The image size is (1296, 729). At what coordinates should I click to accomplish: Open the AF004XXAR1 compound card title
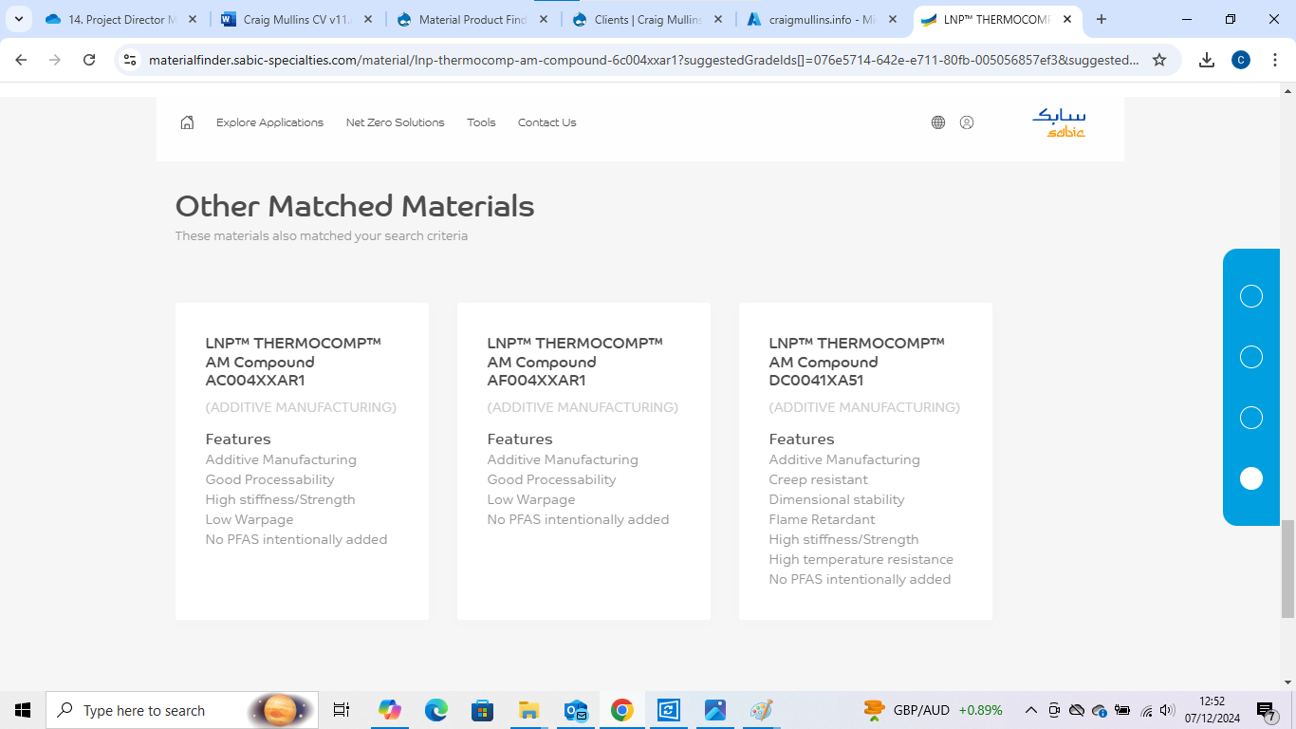click(575, 362)
